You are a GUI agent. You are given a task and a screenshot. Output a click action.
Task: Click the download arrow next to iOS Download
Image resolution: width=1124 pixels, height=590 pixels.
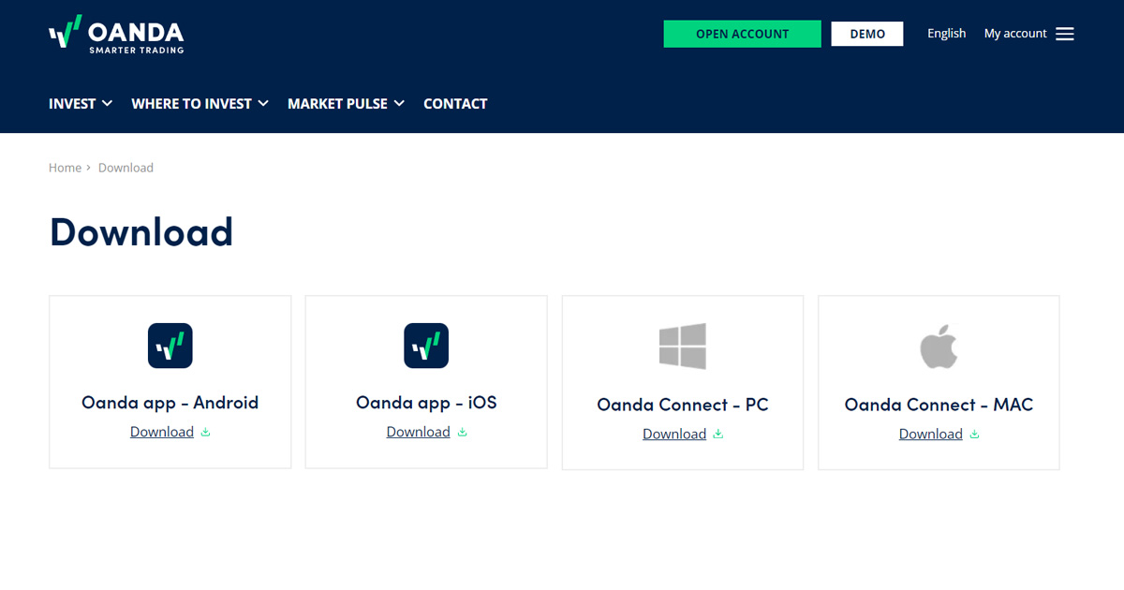tap(461, 432)
